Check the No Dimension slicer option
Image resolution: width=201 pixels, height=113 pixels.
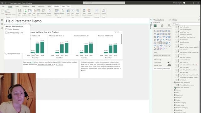tap(6, 54)
